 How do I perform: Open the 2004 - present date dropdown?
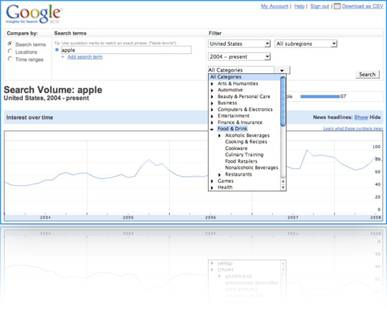(239, 57)
